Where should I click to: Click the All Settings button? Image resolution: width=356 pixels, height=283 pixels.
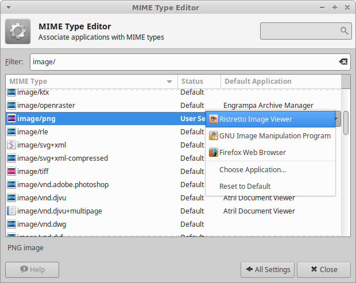(x=267, y=269)
